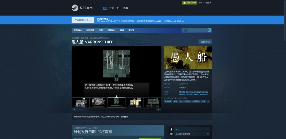Expand the 新鲜推荐 menu
The width and height of the screenshot is (286, 139).
tap(90, 30)
